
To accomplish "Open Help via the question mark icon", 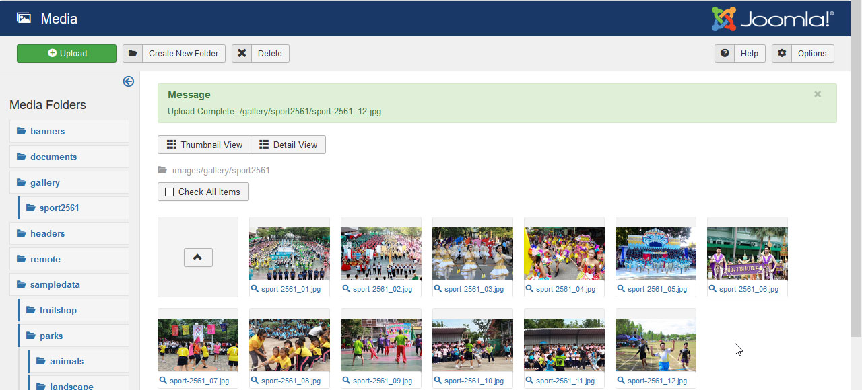I will click(x=725, y=54).
